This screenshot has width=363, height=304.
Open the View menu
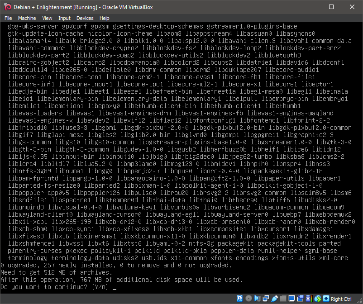point(47,18)
